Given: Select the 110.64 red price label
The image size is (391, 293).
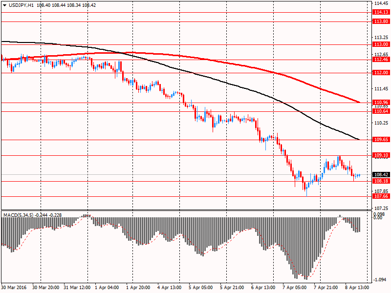Looking at the screenshot, I should click(381, 111).
